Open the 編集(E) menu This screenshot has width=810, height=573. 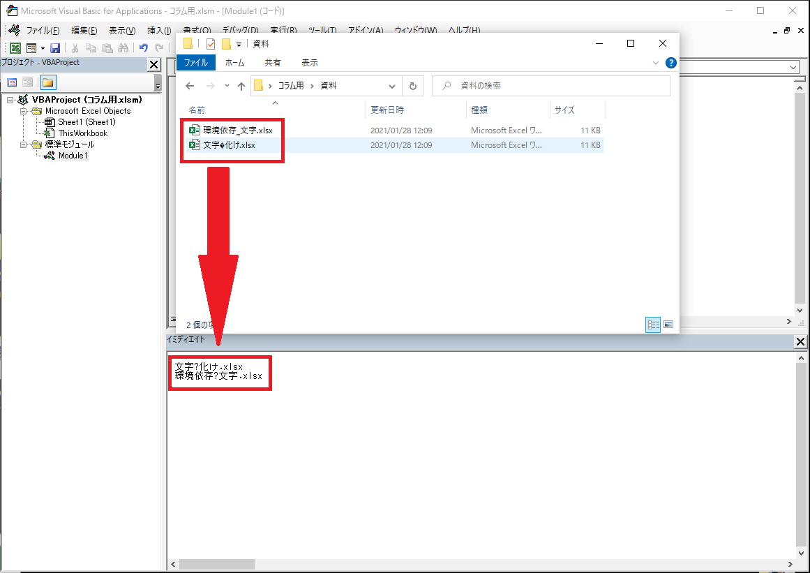pyautogui.click(x=84, y=31)
